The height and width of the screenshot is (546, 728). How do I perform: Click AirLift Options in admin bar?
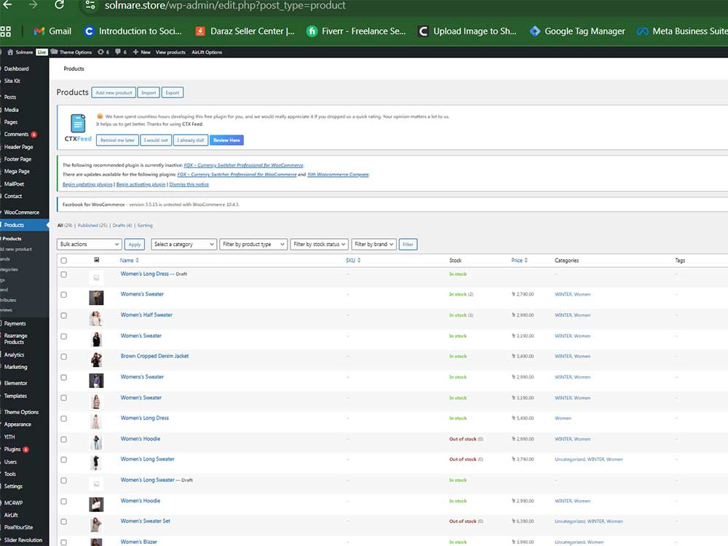click(x=207, y=52)
